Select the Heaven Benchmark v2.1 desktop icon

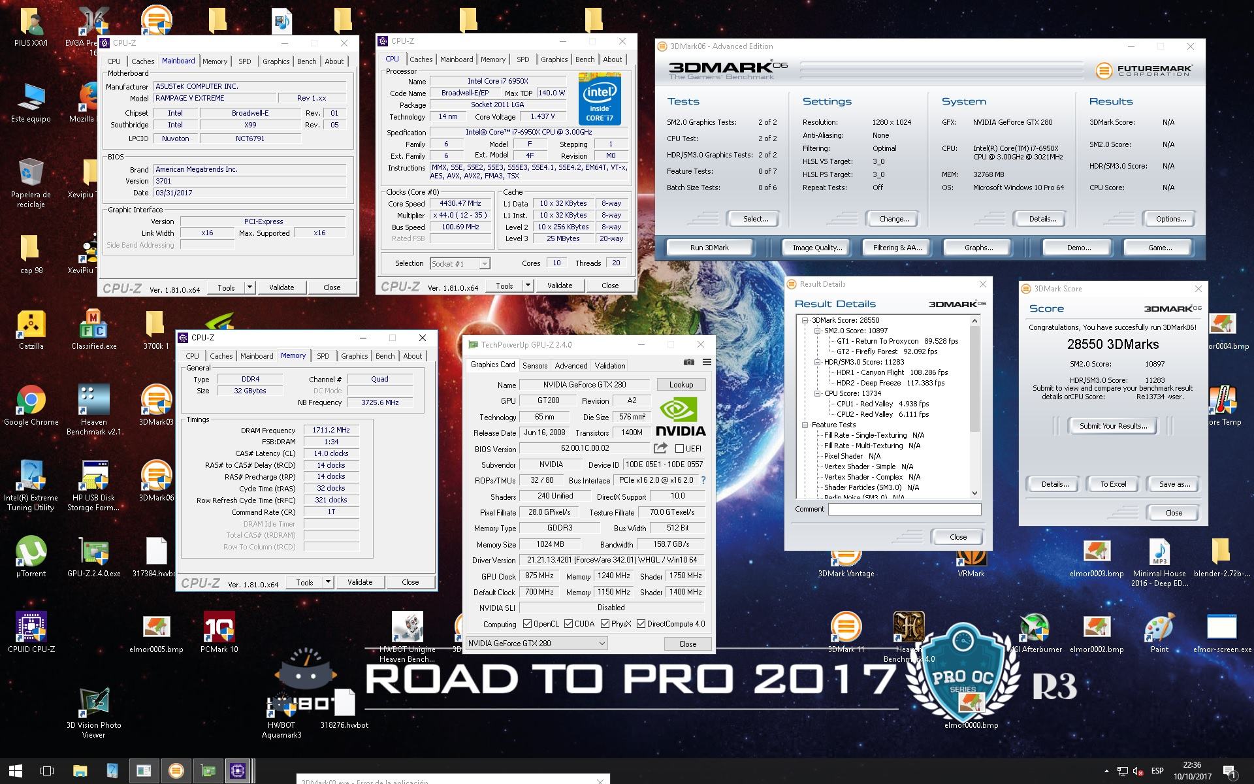(93, 410)
